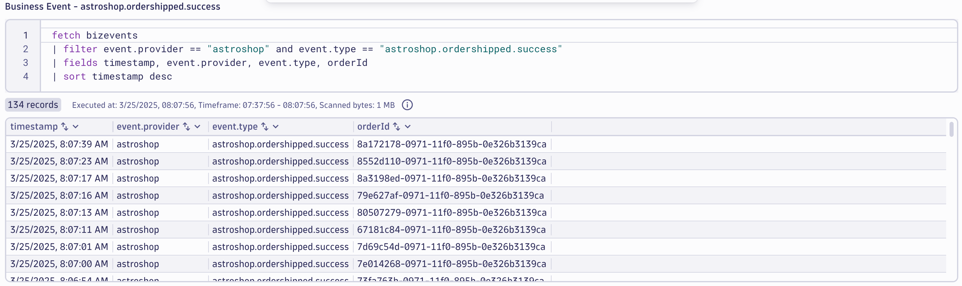Select orderId 8552d110-0971-11f0-895b-0e326b3139ca
Screen dimensions: 962x286
[x=451, y=162]
